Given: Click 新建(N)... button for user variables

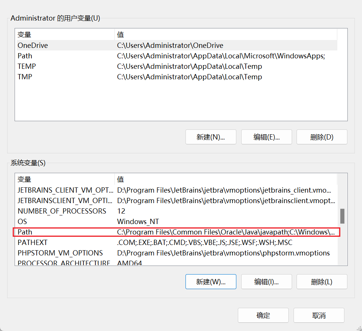Looking at the screenshot, I should [211, 137].
